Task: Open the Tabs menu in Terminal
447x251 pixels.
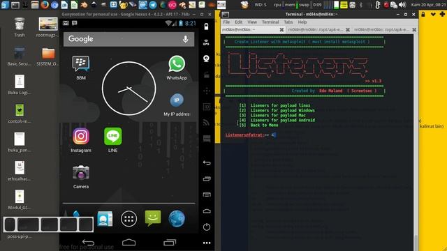Action: (x=288, y=22)
